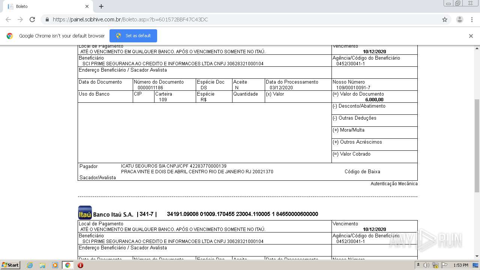Click the address bar URL

click(x=130, y=19)
